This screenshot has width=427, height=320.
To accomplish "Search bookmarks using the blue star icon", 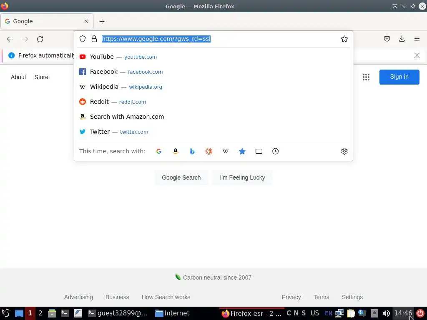I will pyautogui.click(x=242, y=151).
